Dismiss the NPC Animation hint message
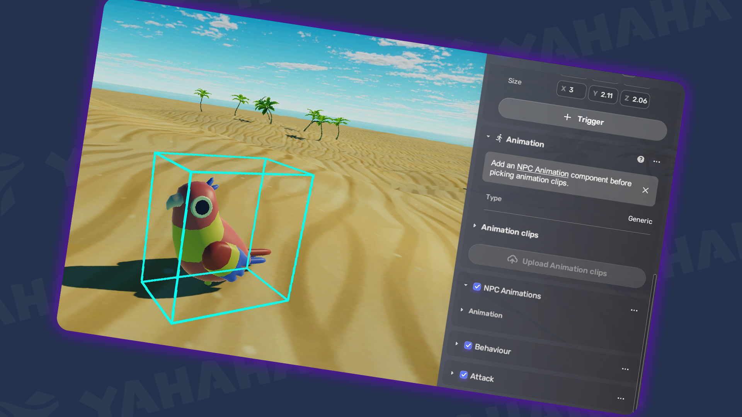Screen dimensions: 742x417 [645, 190]
